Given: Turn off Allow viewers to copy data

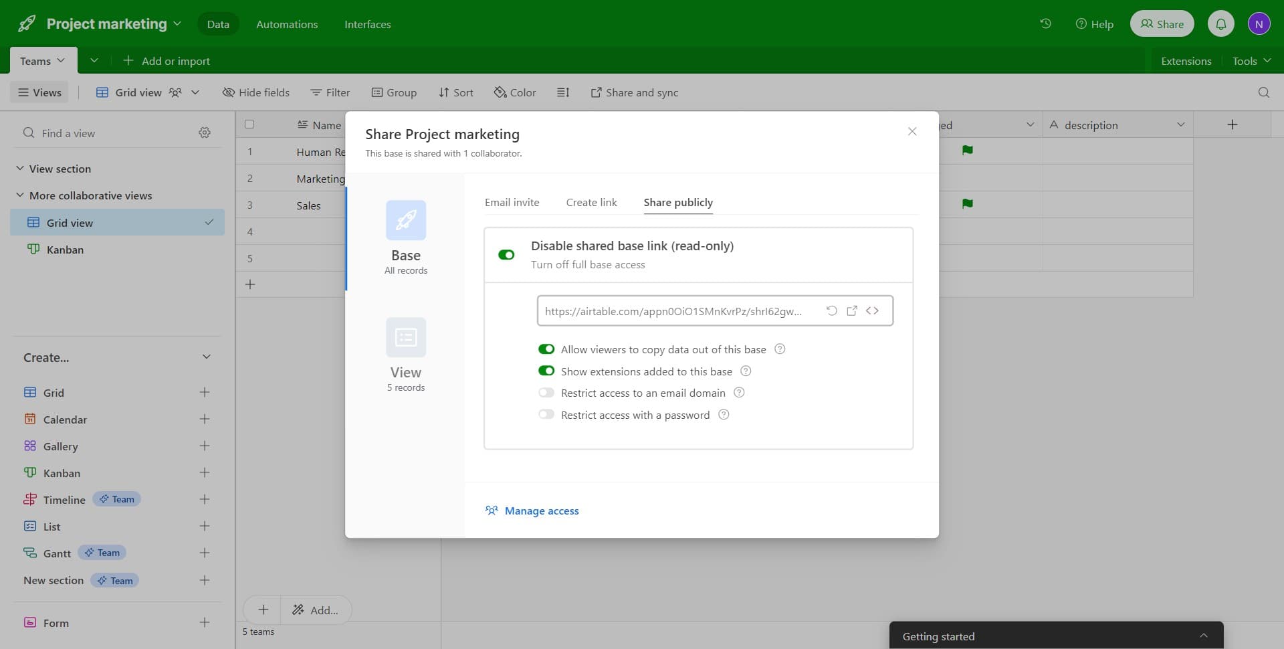Looking at the screenshot, I should [x=546, y=349].
